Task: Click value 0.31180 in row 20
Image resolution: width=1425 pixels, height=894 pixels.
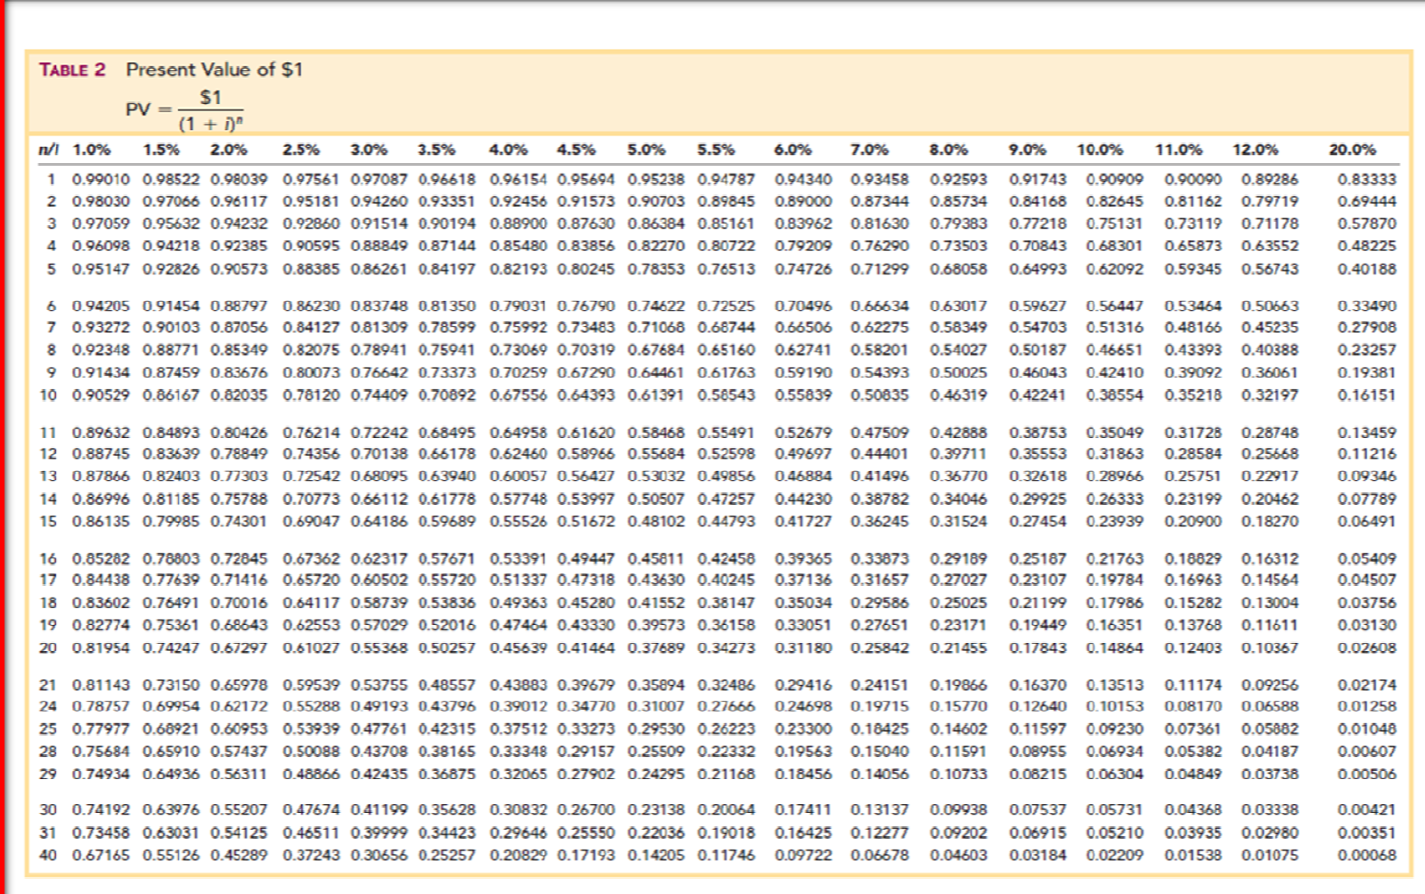Action: click(803, 648)
